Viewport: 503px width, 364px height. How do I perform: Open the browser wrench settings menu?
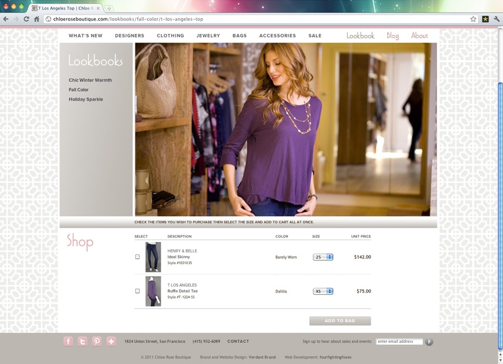point(496,19)
